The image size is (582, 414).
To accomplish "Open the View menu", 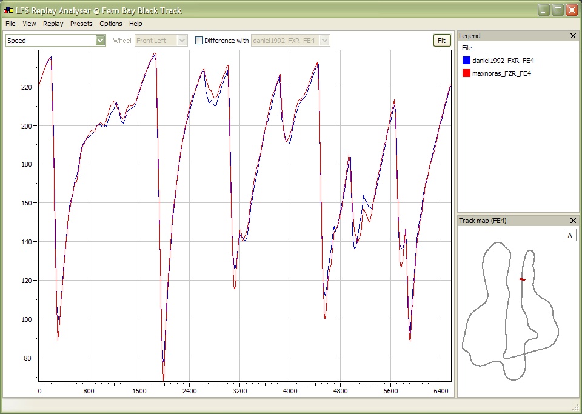I will pos(29,24).
